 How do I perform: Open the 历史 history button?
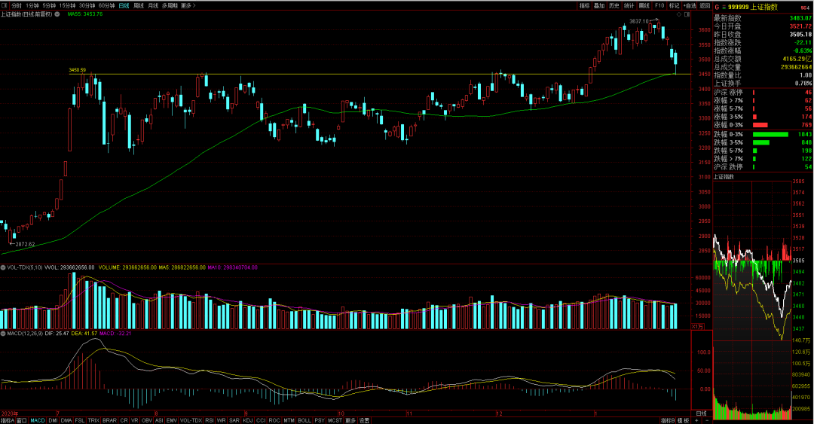(x=614, y=6)
